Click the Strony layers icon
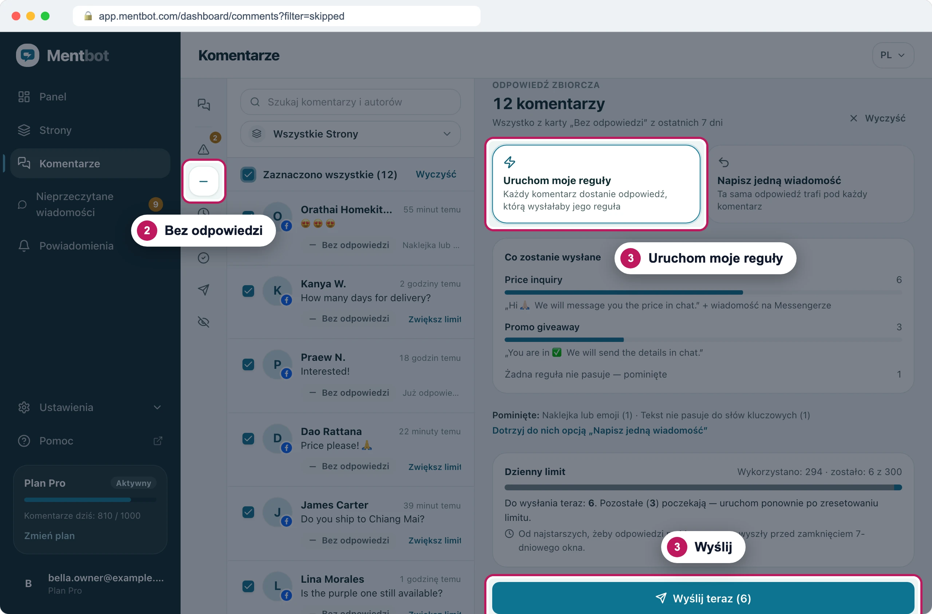 tap(24, 130)
